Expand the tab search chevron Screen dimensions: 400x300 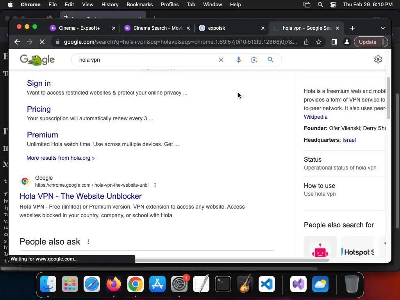(383, 28)
